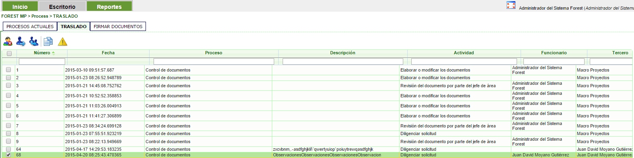Click the Descripción filter input box
The image size is (634, 158).
tap(343, 62)
